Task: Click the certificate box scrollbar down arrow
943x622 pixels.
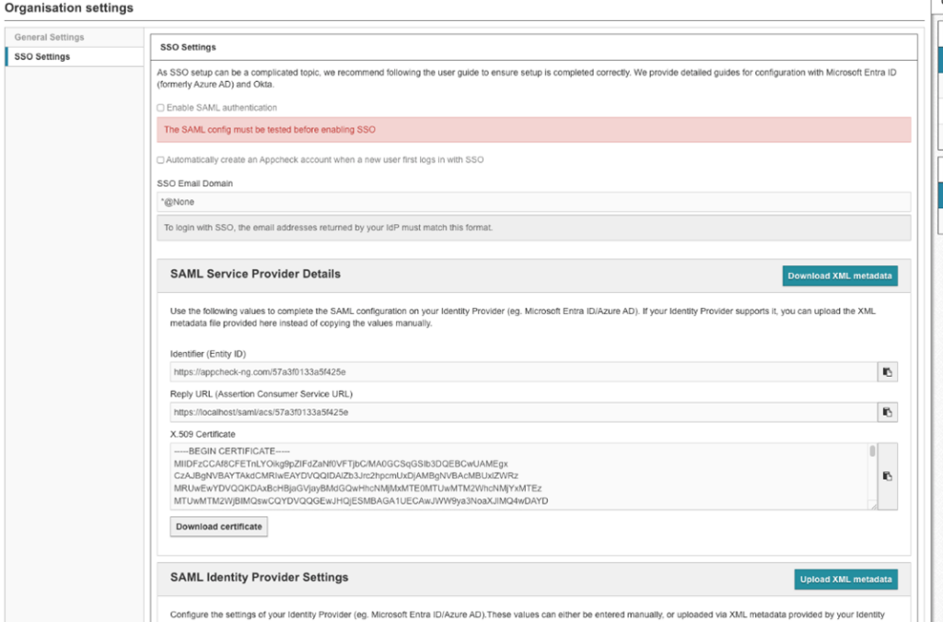Action: pos(872,504)
